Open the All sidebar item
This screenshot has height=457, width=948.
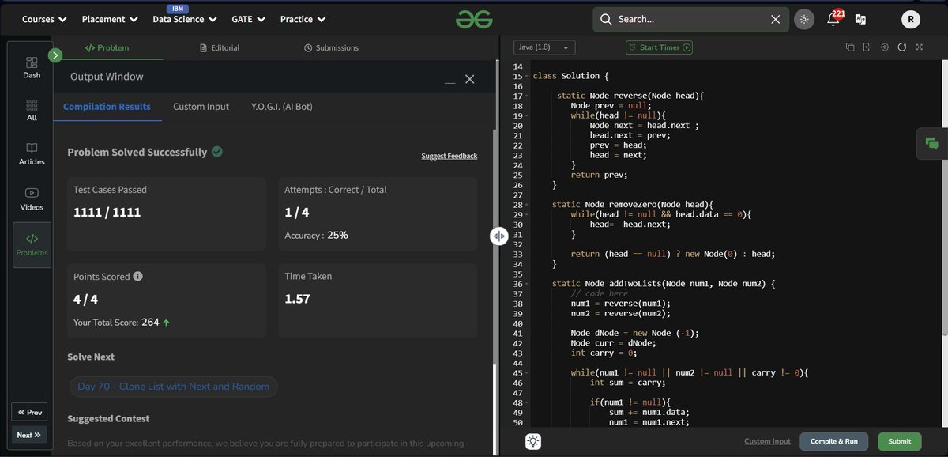[32, 110]
